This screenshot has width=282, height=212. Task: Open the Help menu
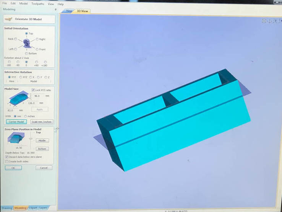click(x=61, y=4)
